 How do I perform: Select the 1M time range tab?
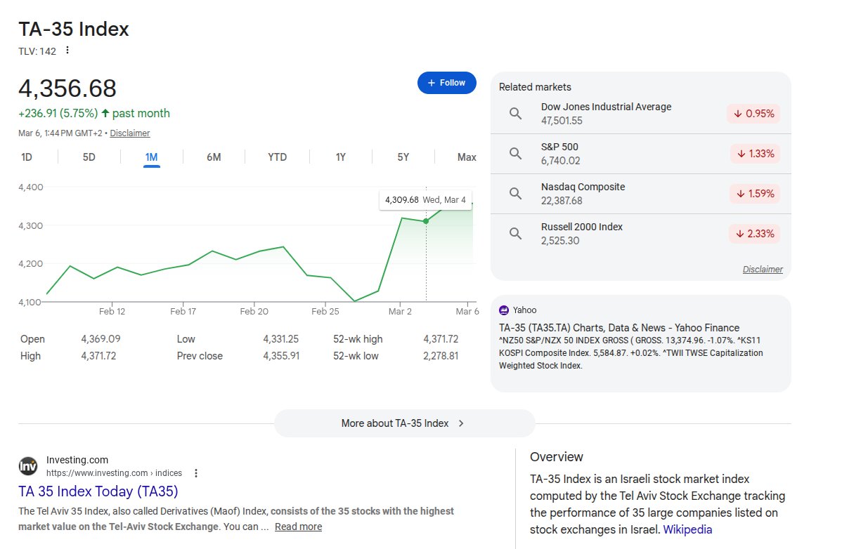coord(151,157)
